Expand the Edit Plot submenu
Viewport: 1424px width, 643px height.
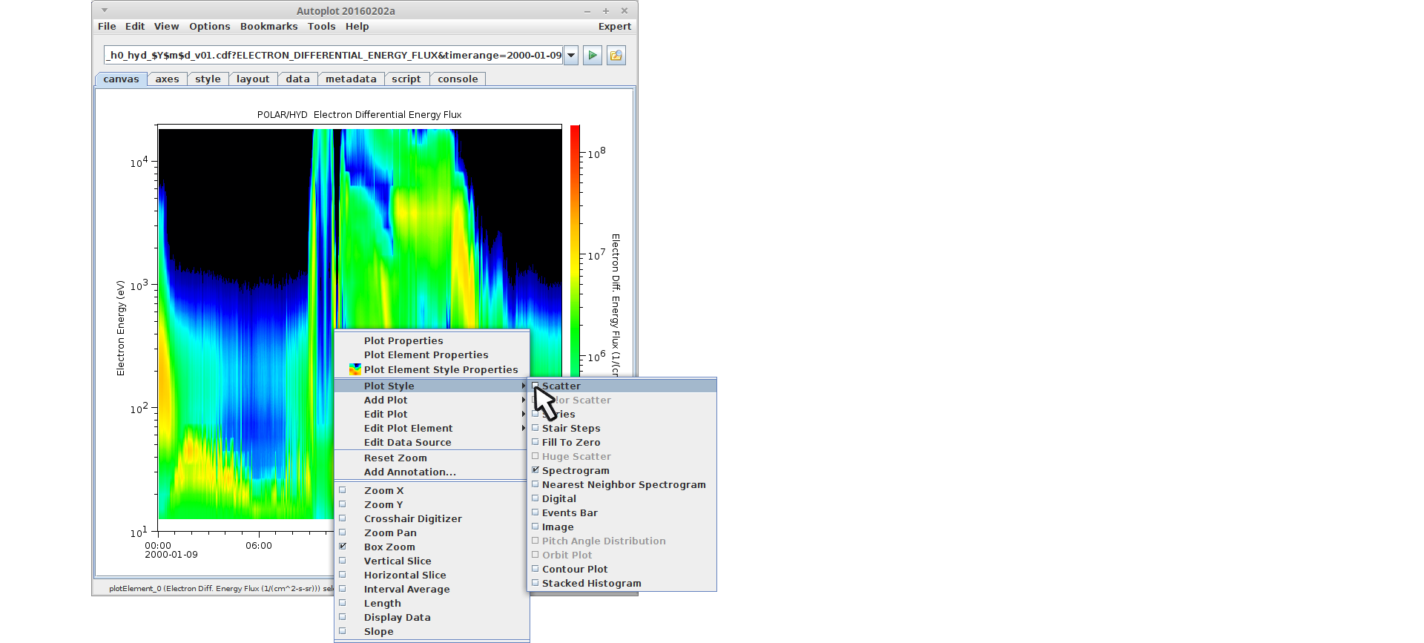point(431,414)
